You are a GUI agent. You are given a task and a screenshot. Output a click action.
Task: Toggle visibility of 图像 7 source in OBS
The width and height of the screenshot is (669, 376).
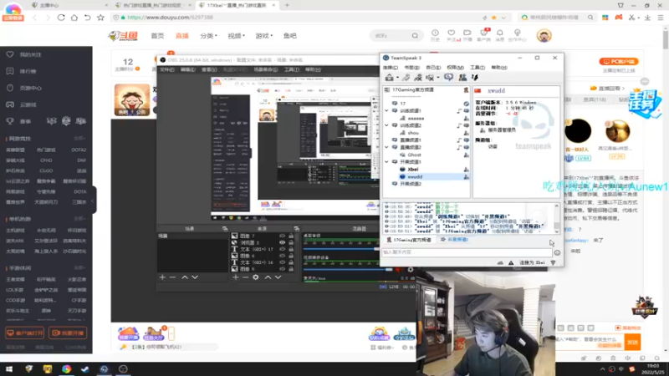(282, 236)
